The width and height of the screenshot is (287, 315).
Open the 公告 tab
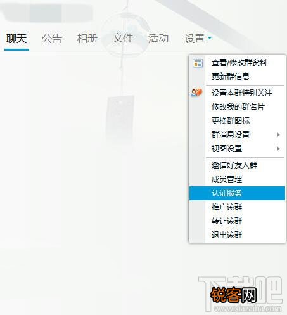click(x=52, y=39)
